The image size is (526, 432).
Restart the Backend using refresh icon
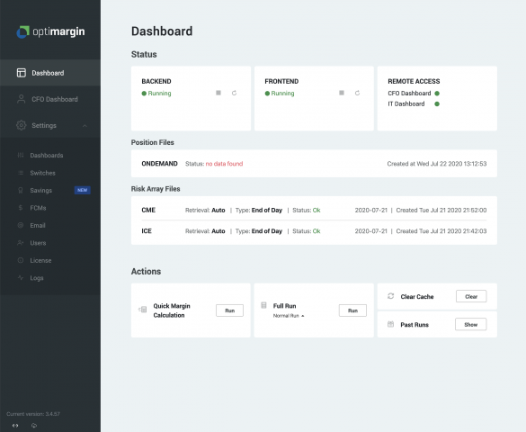pyautogui.click(x=234, y=93)
